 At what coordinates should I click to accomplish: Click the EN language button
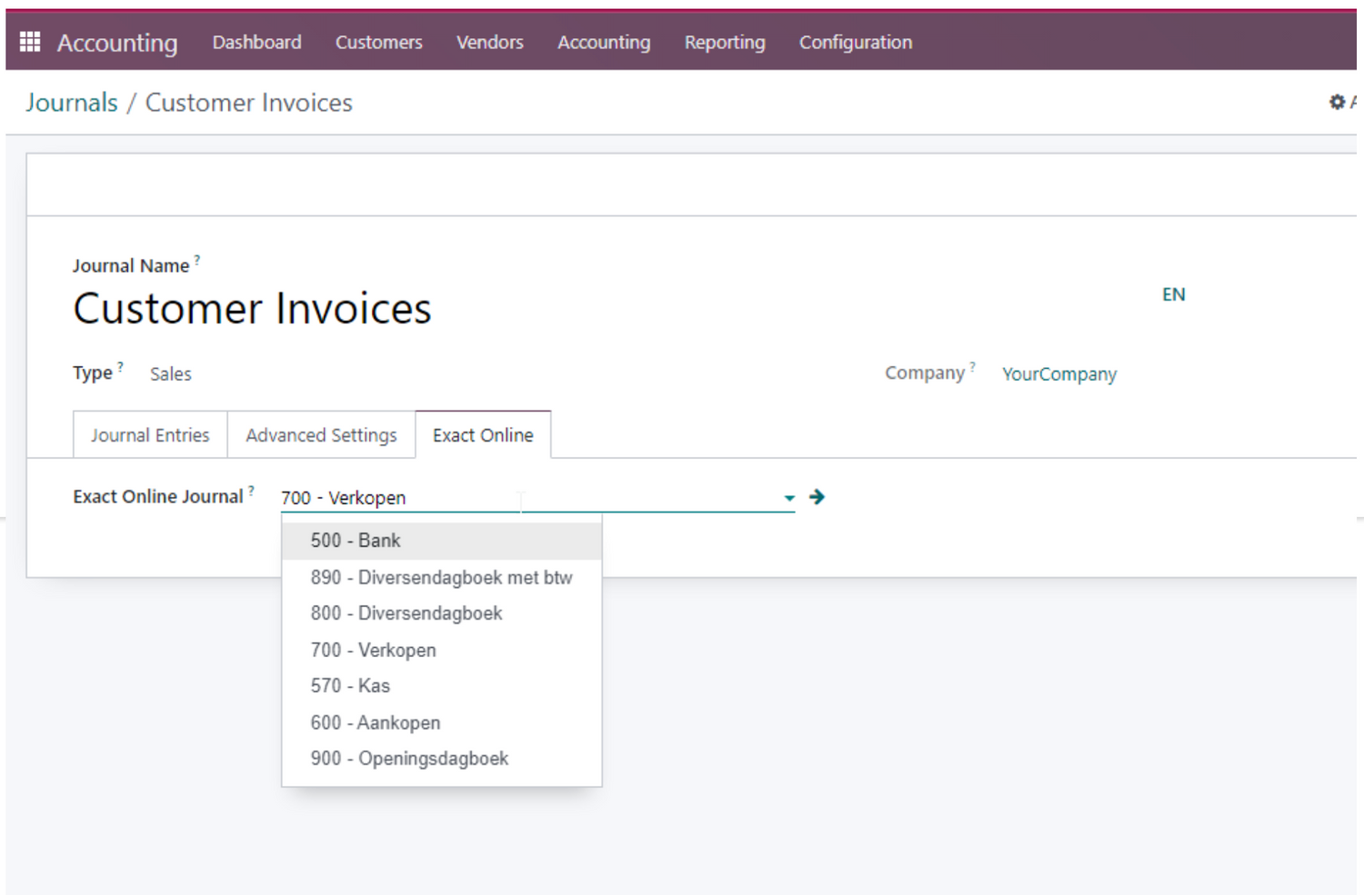[x=1173, y=294]
